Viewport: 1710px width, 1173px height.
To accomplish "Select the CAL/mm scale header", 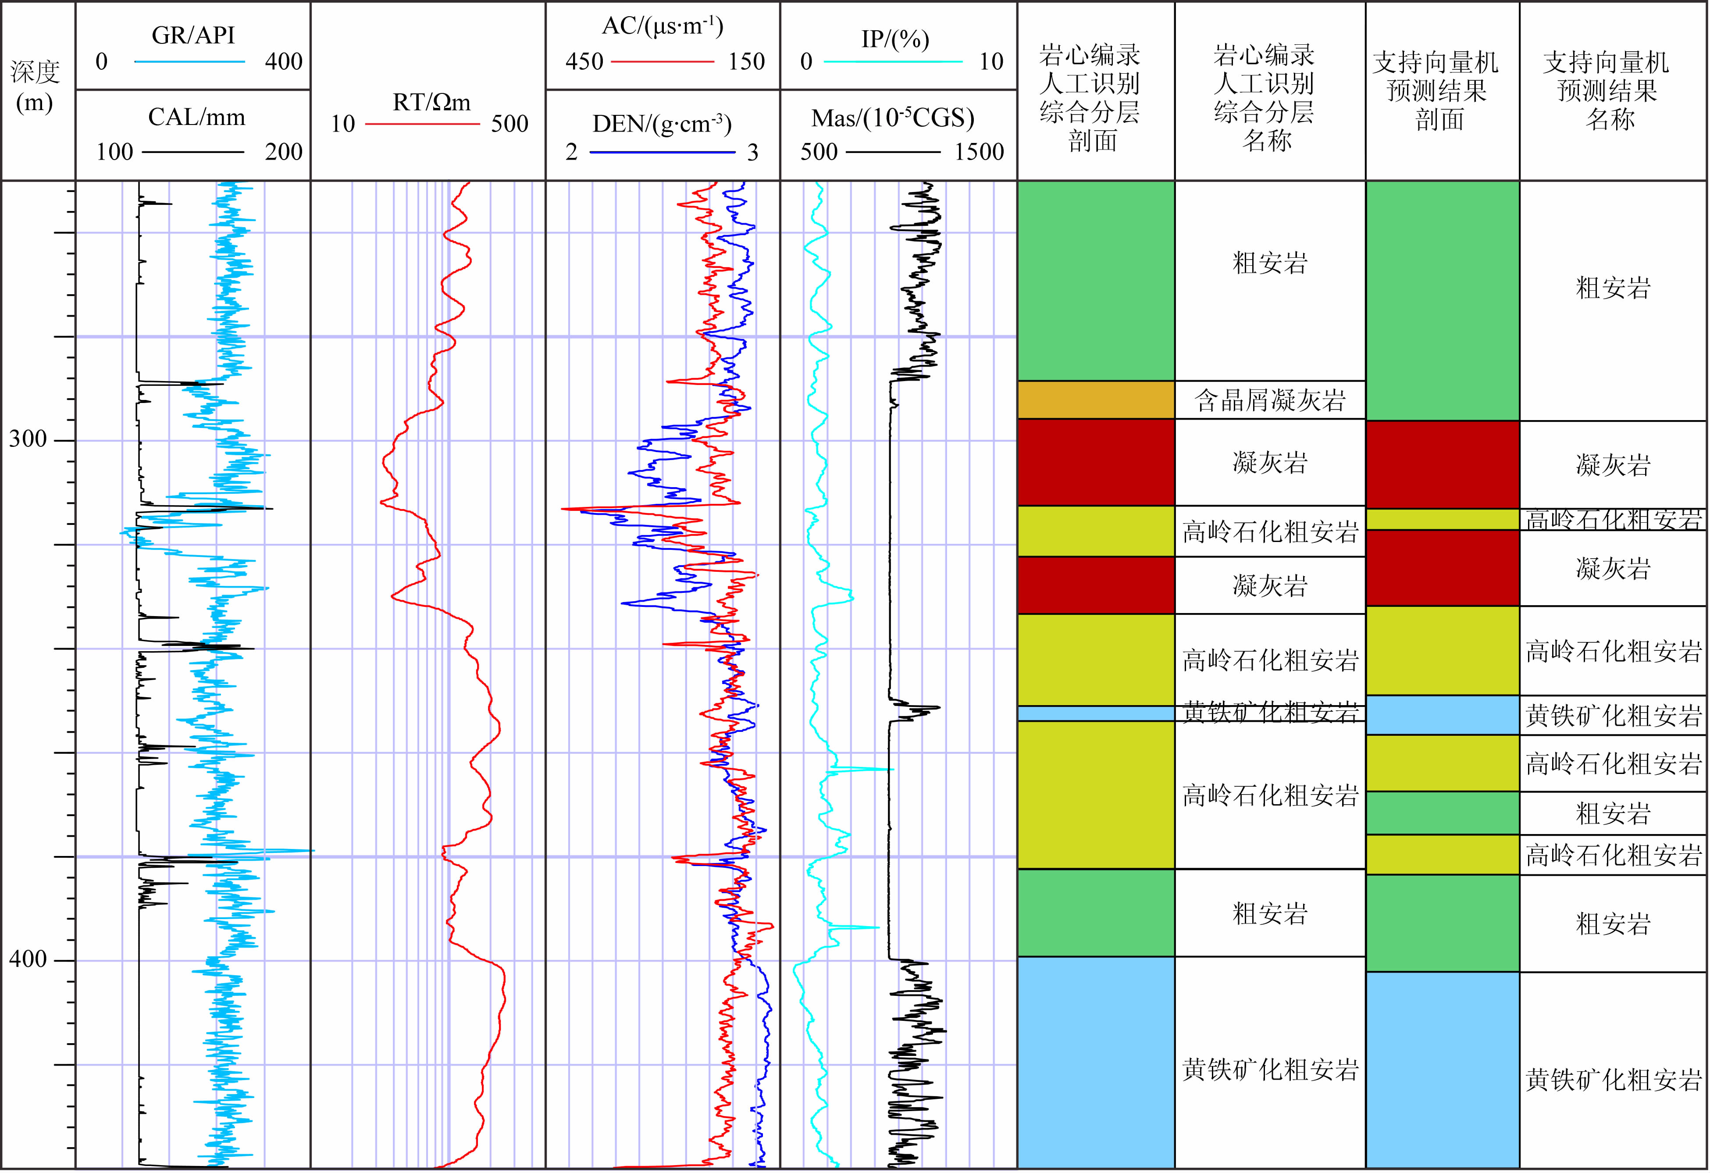I will [196, 117].
